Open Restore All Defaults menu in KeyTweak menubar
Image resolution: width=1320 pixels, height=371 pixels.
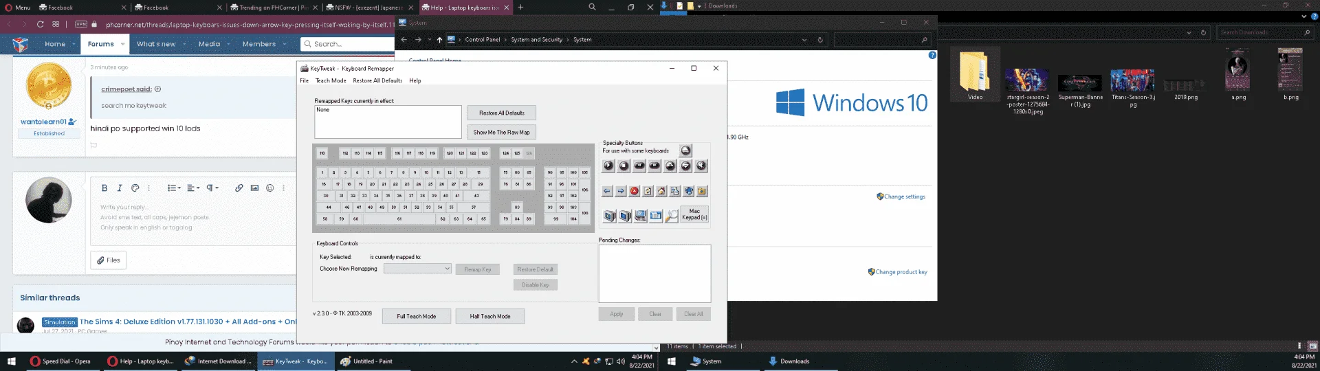377,80
